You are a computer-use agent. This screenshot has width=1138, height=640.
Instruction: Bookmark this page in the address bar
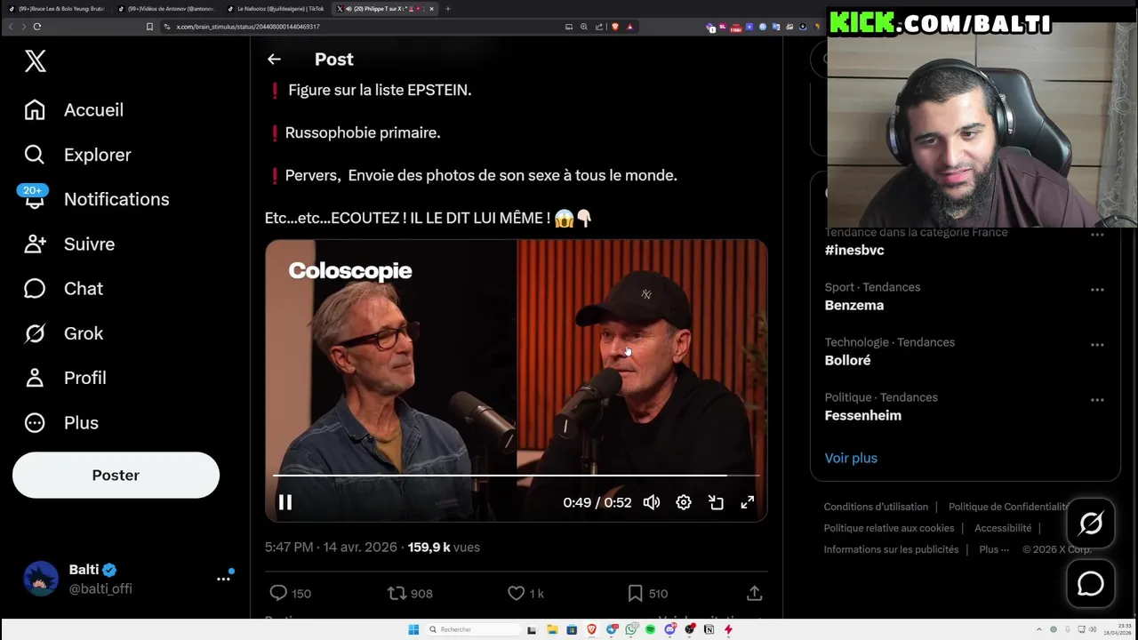149,27
